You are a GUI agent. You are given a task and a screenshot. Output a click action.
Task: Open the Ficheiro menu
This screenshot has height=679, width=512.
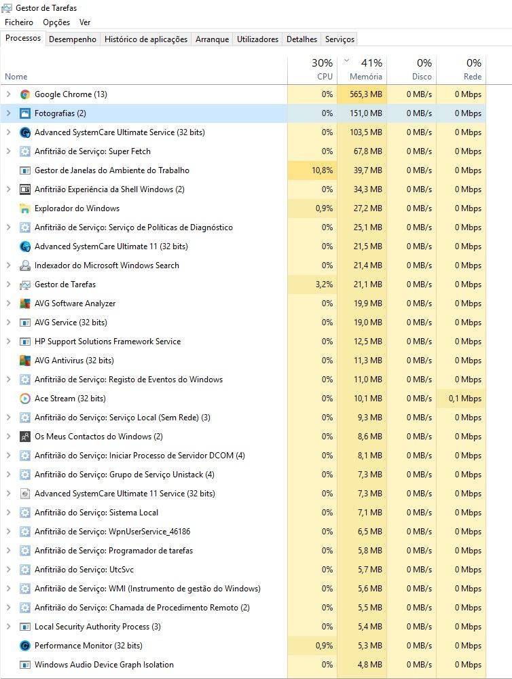pyautogui.click(x=19, y=22)
